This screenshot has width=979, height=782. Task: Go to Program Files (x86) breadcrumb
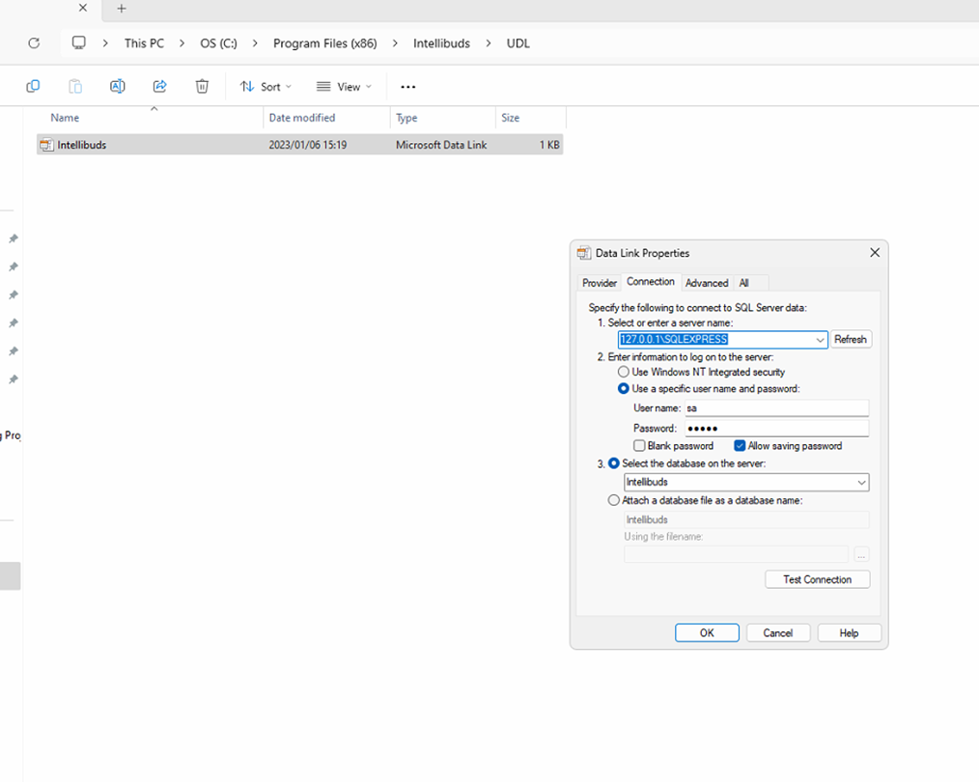[325, 43]
